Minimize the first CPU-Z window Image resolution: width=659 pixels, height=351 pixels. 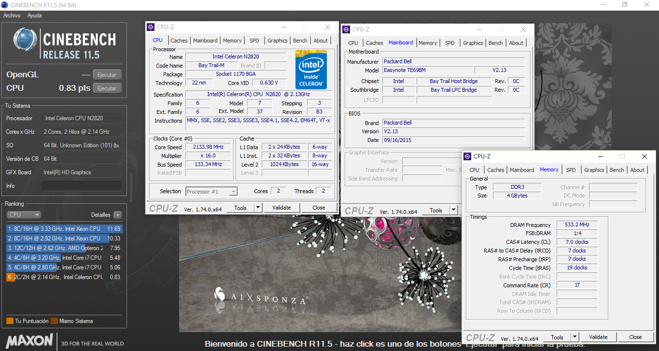coord(283,27)
